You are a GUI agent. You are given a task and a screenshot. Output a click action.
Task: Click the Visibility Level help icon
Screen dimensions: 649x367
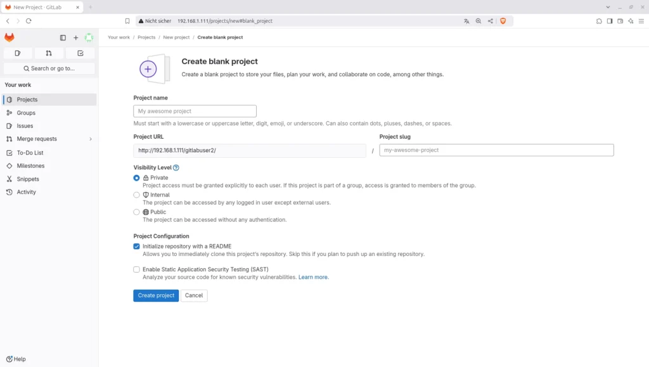pyautogui.click(x=176, y=168)
